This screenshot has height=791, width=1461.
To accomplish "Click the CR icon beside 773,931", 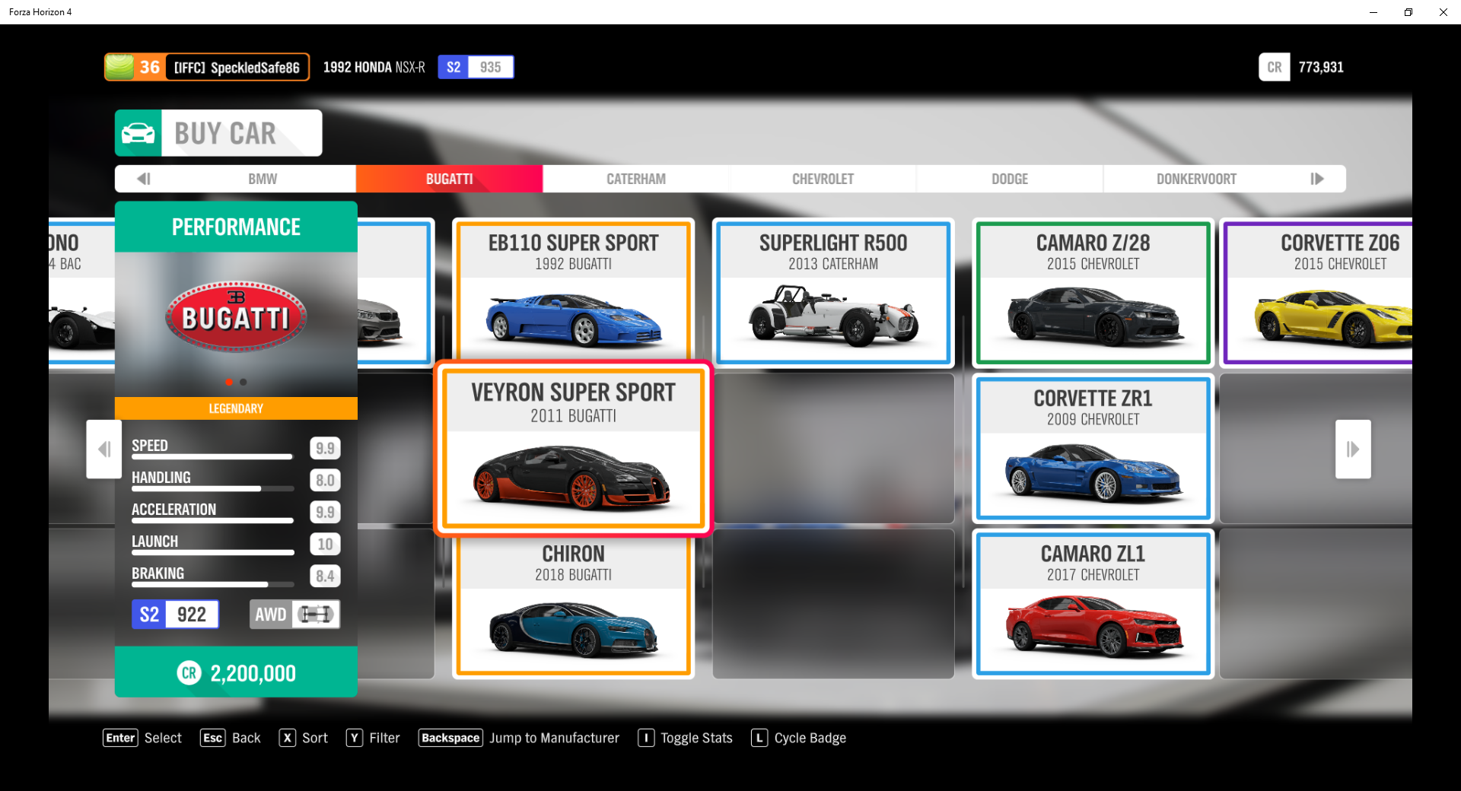I will [x=1275, y=67].
